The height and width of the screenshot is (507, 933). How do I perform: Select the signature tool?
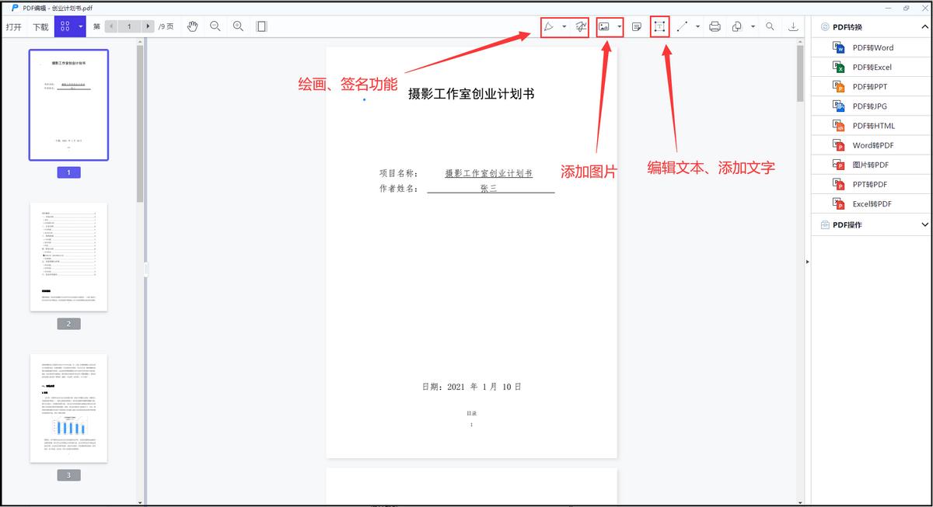tap(580, 26)
